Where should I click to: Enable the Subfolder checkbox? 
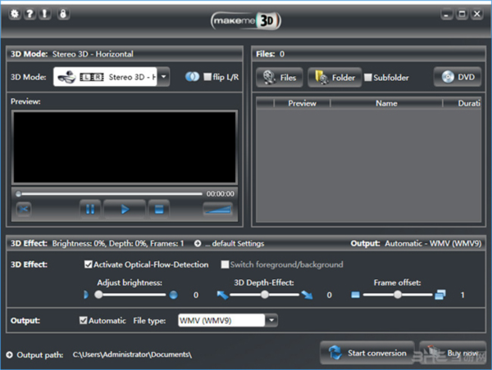click(368, 78)
